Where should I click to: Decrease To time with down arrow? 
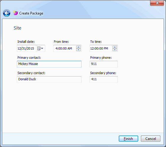point(115,50)
